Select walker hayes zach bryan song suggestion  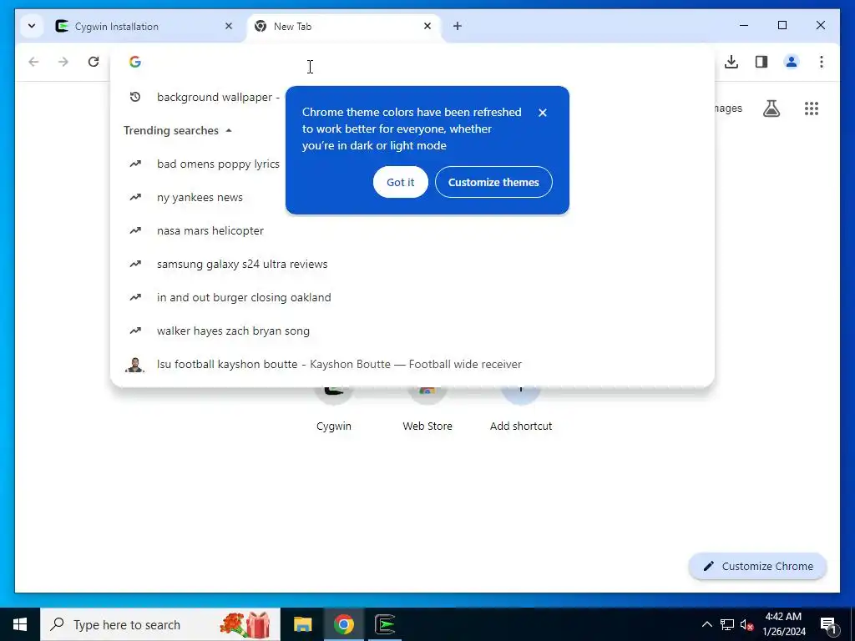coord(412,331)
